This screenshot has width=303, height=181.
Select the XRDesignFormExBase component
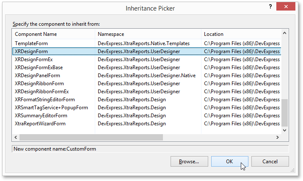pyautogui.click(x=147, y=68)
